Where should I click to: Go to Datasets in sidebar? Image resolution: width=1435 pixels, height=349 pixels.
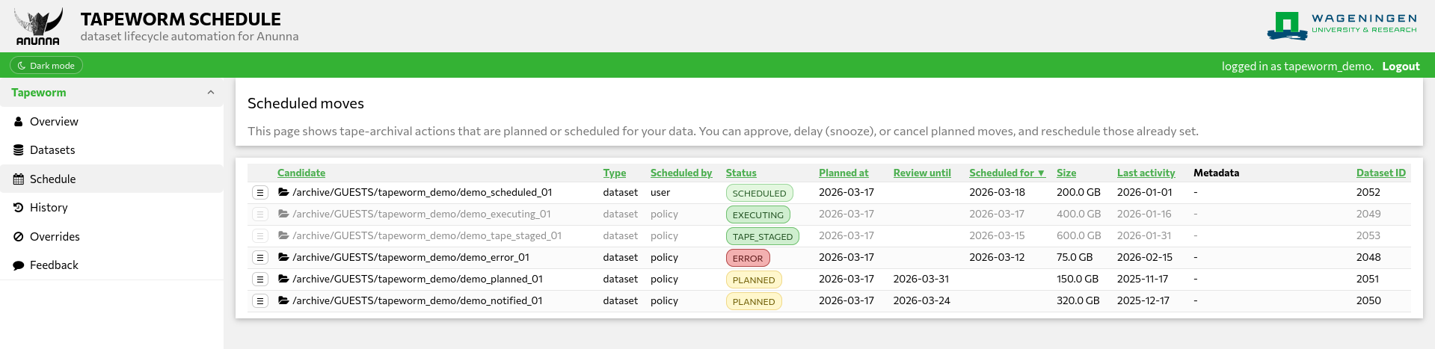click(52, 150)
